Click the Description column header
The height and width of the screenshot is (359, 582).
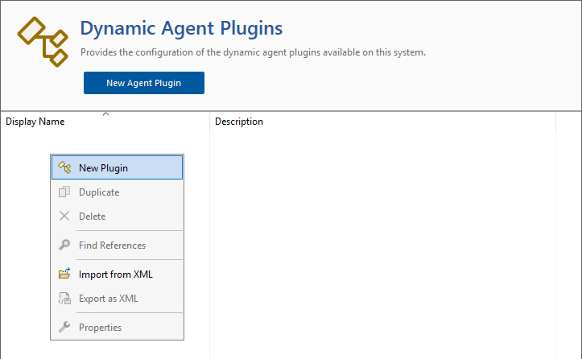point(239,122)
